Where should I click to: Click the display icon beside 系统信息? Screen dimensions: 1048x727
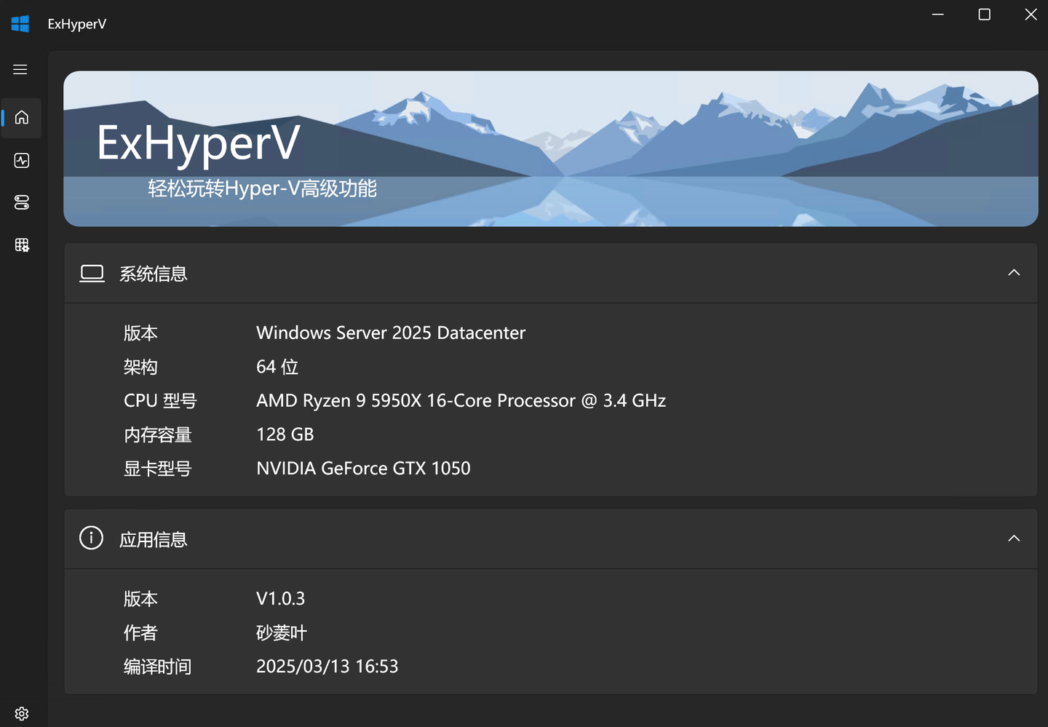[92, 273]
